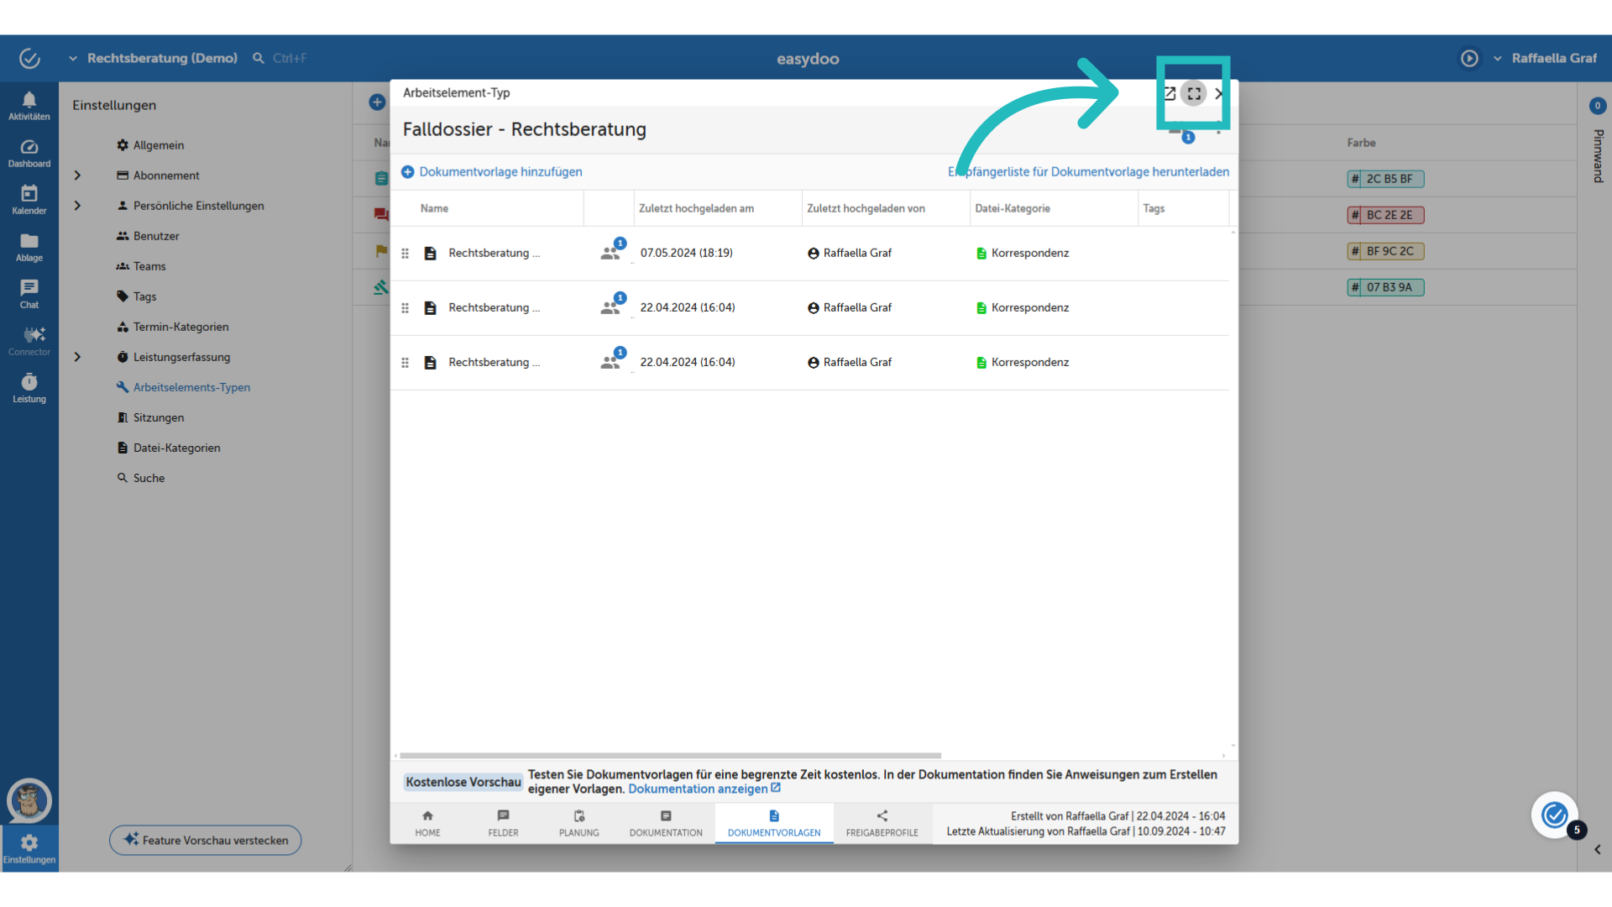Sort by Zuletzt hochgeladen von column
Image resolution: width=1612 pixels, height=907 pixels.
click(866, 208)
